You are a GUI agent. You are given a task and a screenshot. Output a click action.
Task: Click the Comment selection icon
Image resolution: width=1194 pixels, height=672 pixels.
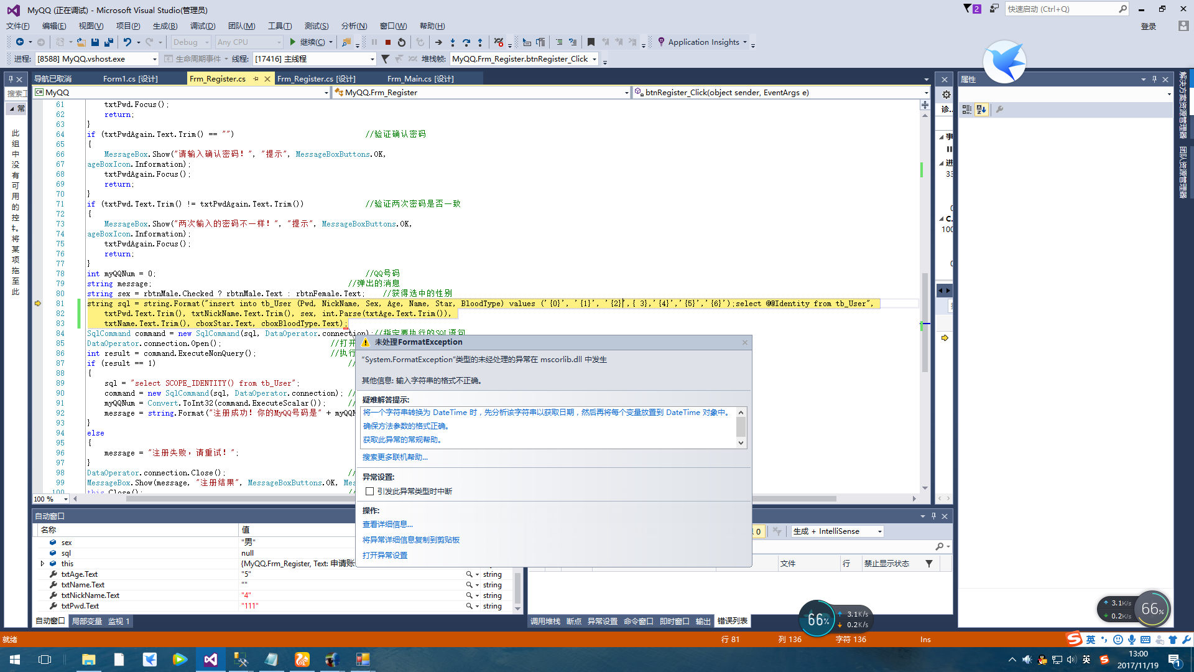tap(559, 42)
